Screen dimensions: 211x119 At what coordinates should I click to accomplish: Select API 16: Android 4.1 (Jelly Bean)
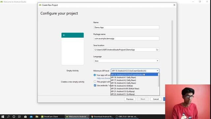(134, 77)
